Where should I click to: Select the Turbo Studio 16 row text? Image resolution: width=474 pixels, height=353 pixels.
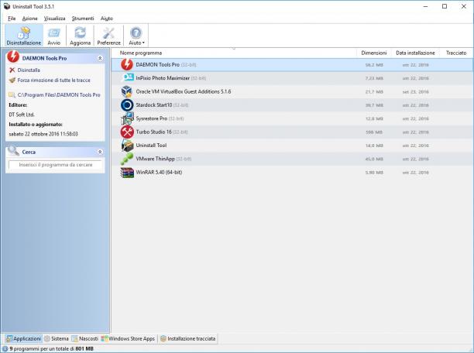click(x=153, y=132)
